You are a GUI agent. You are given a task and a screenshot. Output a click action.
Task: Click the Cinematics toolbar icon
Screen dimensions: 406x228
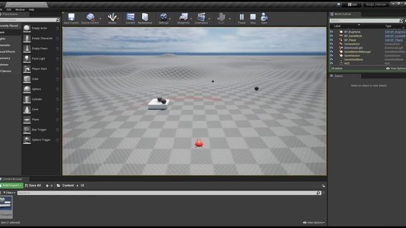tap(201, 17)
